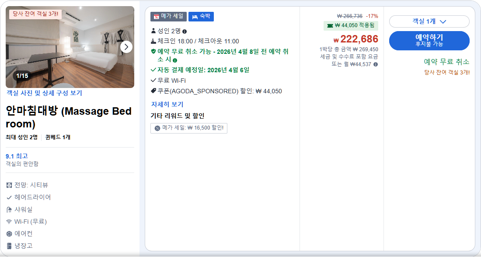
Task: Click the shower room (샤워실) icon
Action: [x=10, y=209]
